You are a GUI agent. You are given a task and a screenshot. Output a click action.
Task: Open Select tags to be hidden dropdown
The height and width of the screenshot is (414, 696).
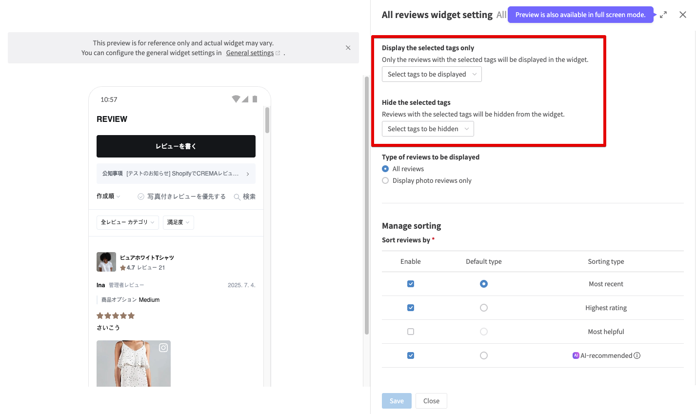tap(427, 129)
